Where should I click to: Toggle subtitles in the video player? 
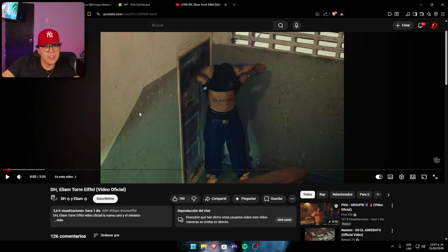pyautogui.click(x=390, y=177)
